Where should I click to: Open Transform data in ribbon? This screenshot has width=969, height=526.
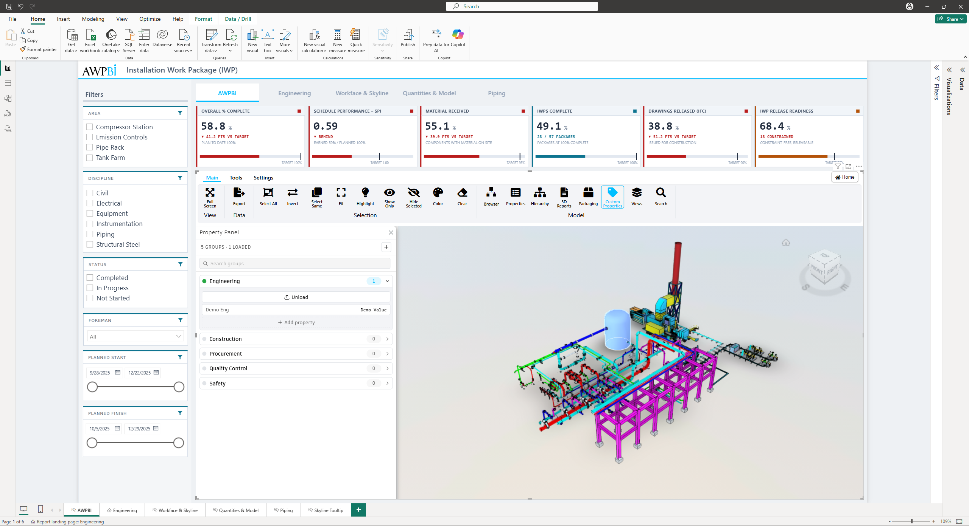point(211,41)
